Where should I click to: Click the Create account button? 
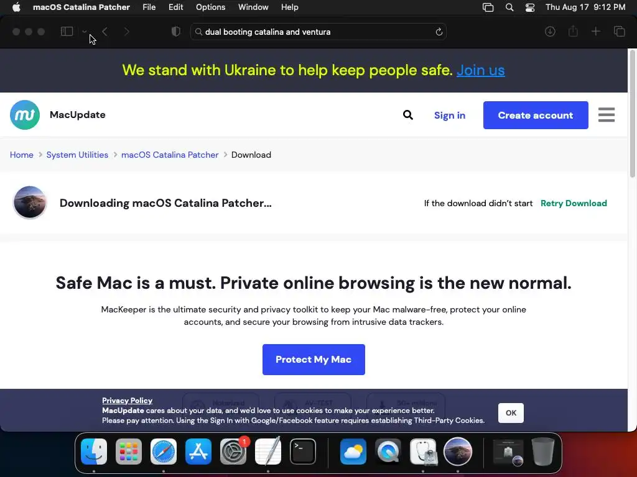coord(536,115)
